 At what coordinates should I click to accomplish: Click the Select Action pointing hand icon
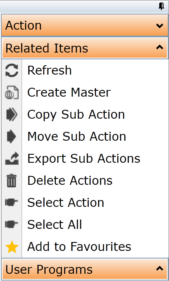tap(11, 202)
